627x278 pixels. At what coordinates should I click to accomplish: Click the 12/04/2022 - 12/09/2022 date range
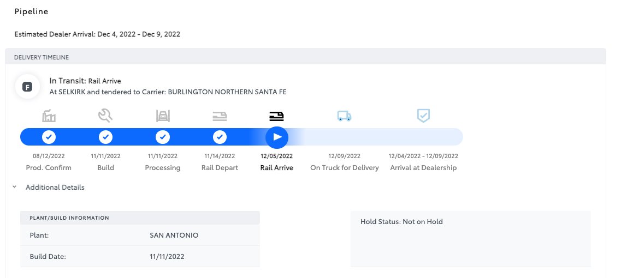(423, 156)
